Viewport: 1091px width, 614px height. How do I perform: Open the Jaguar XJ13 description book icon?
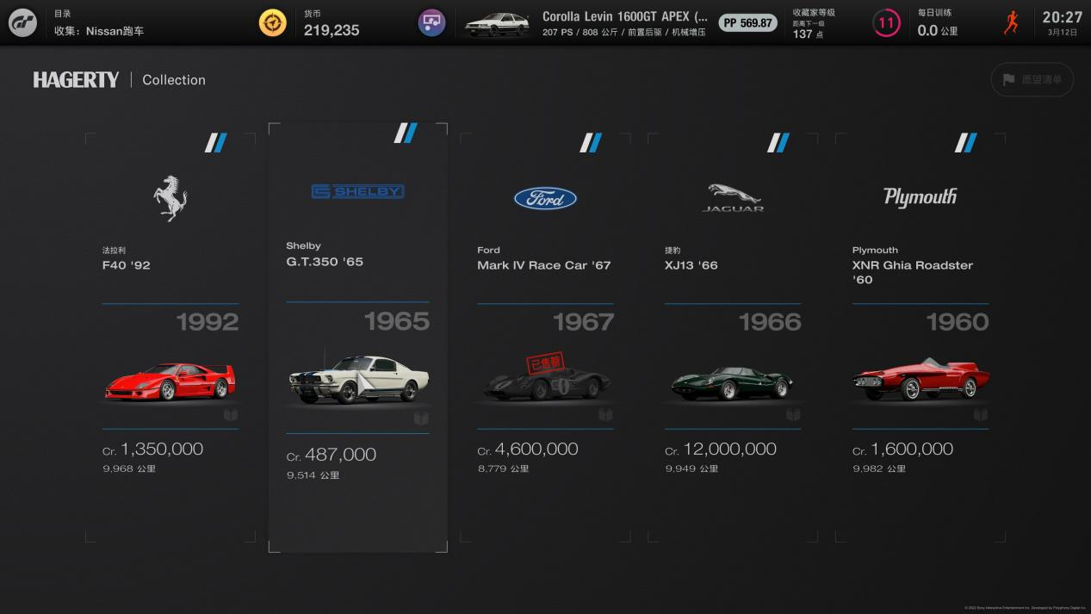point(793,415)
